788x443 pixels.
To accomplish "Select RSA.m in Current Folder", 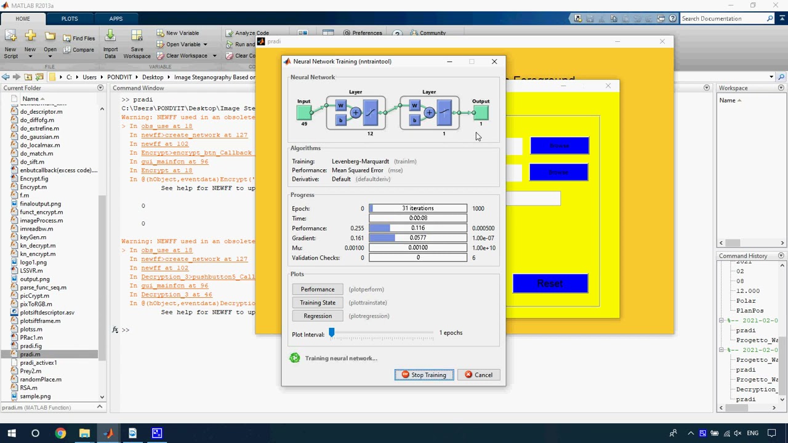I will point(28,388).
